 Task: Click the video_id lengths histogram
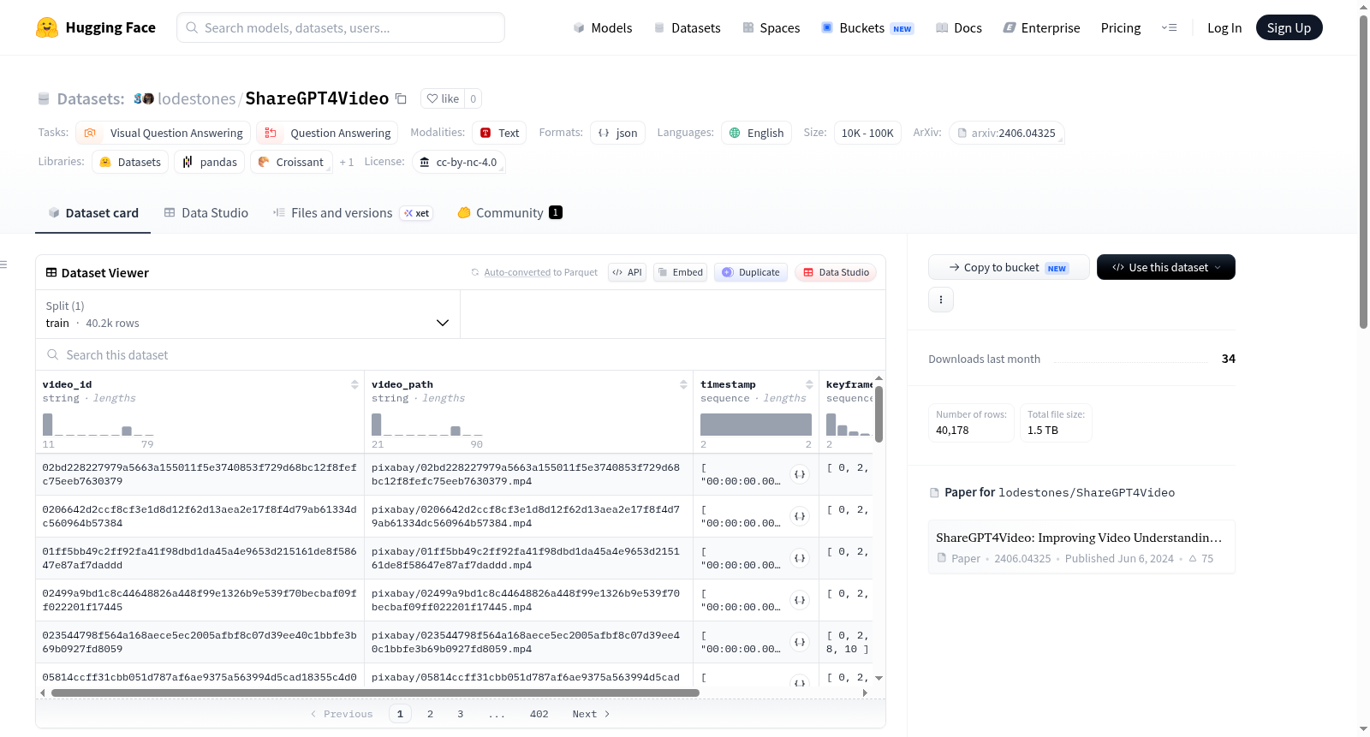(x=98, y=425)
